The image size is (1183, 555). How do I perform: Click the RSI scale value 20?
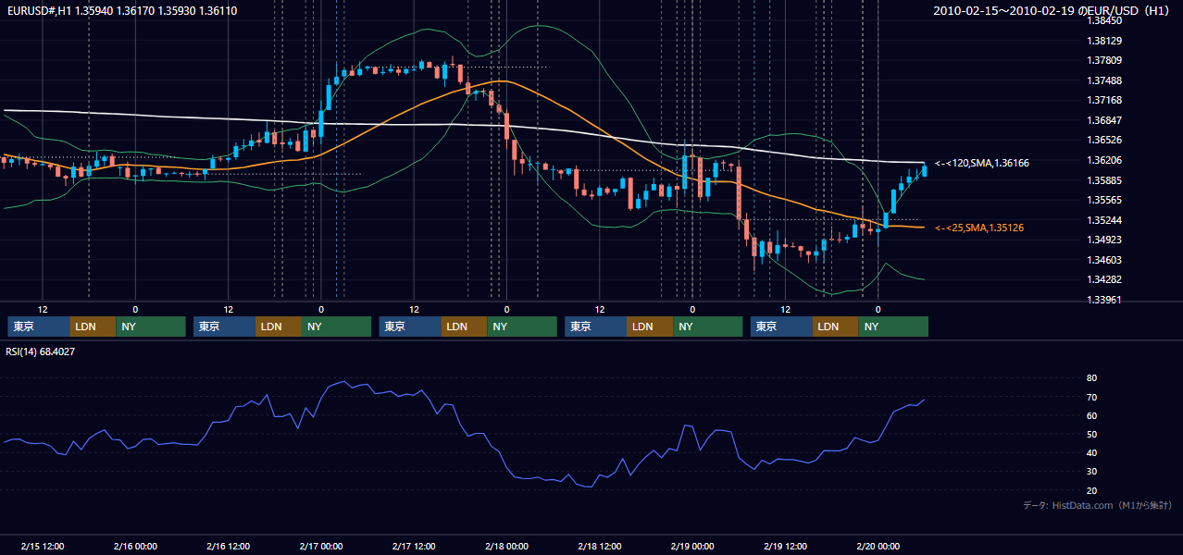pos(1091,490)
